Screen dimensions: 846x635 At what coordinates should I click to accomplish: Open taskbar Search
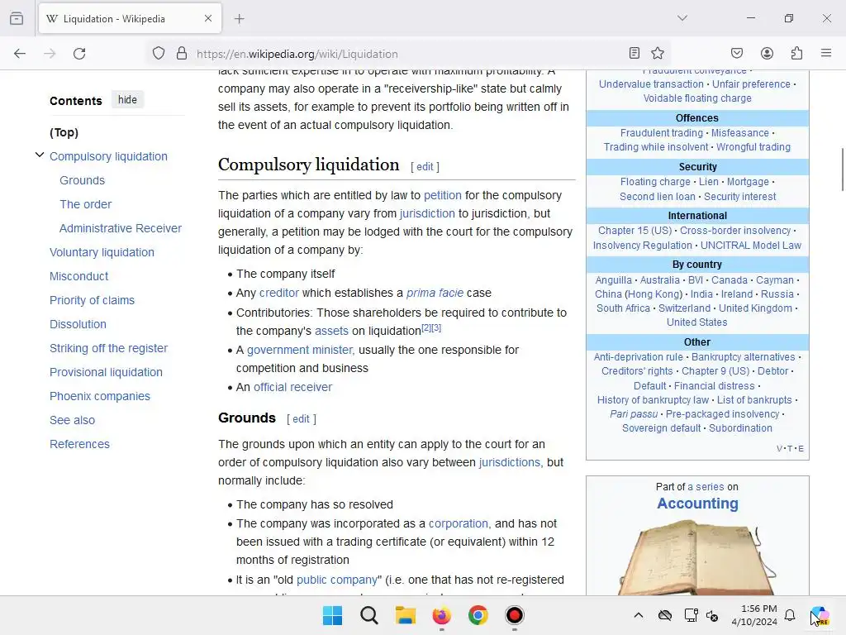tap(369, 615)
